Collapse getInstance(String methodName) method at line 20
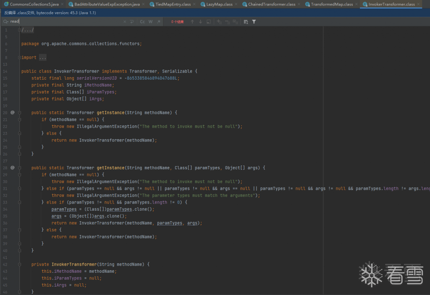This screenshot has height=295, width=430. pos(19,113)
